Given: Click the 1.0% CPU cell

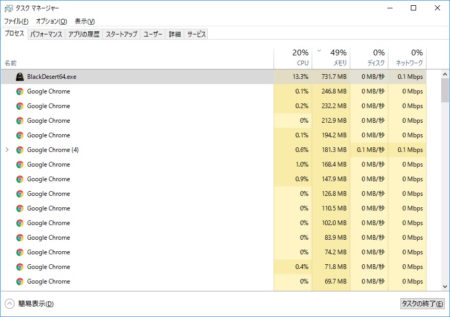Looking at the screenshot, I should [293, 165].
